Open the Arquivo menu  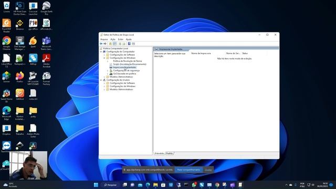(x=104, y=39)
